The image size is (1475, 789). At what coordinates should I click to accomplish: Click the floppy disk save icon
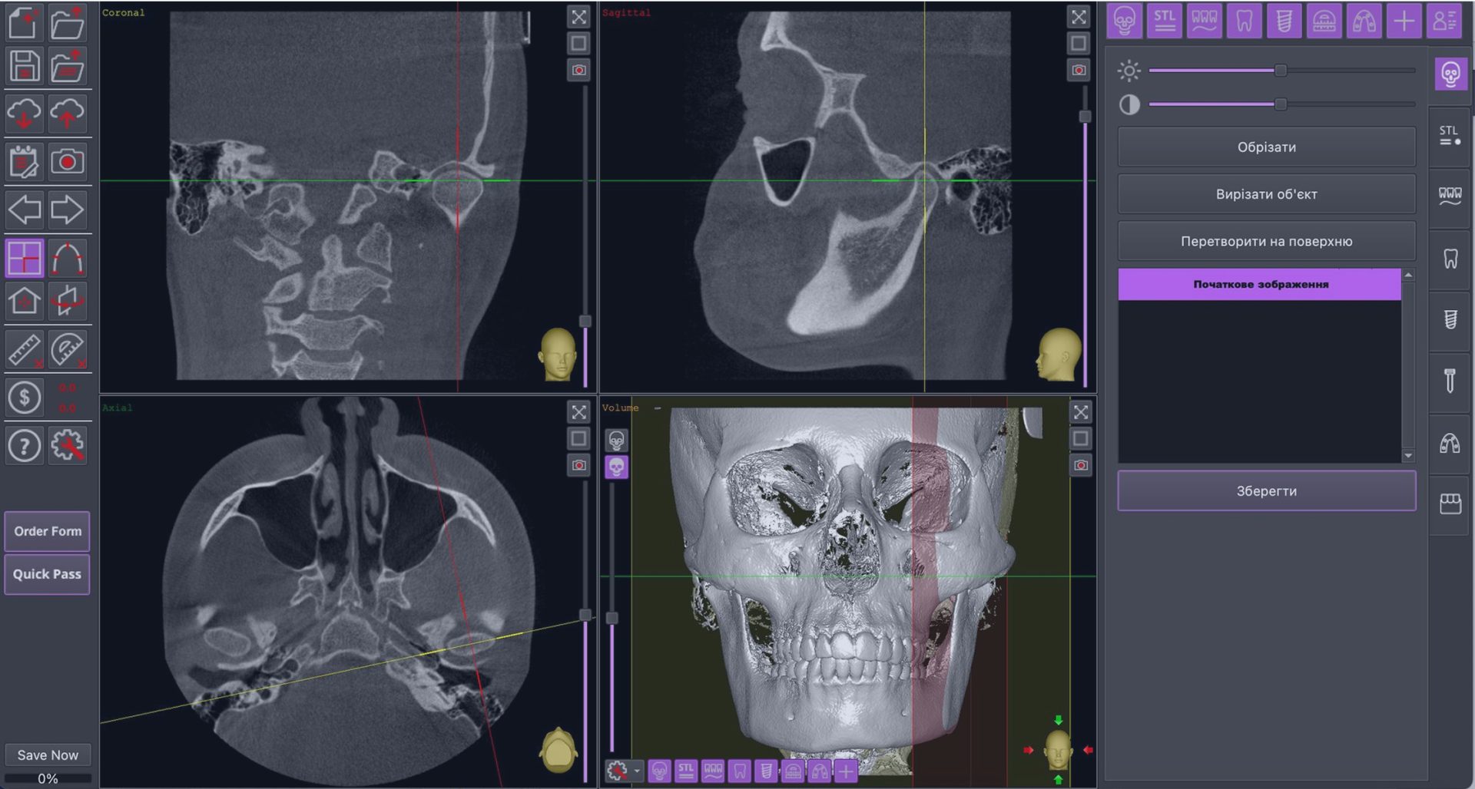click(x=25, y=66)
